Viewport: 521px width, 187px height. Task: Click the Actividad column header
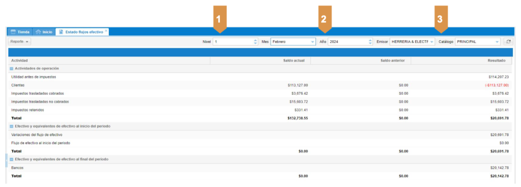tap(109, 60)
